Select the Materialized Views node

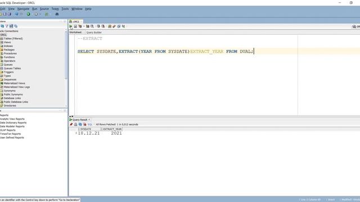[x=14, y=84]
